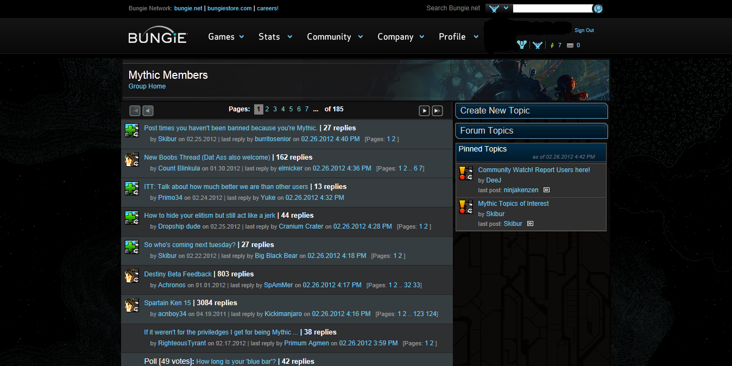Open last reply dated 02.26.2012 4:36 PM
This screenshot has width=732, height=366.
tap(342, 168)
